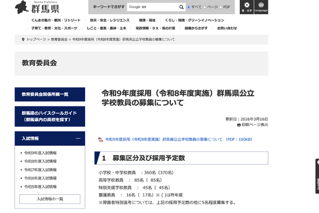Click the 教育委員会 section heading
The height and width of the screenshot is (213, 319).
click(39, 63)
